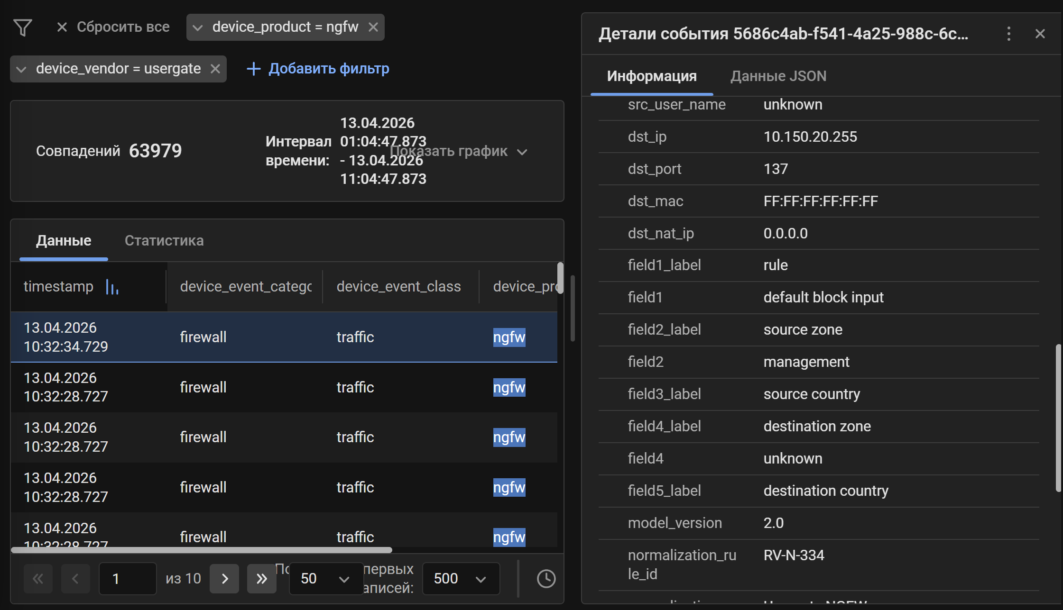Screen dimensions: 1063x610
Task: Open the event details three-dot menu
Action: tap(1009, 34)
